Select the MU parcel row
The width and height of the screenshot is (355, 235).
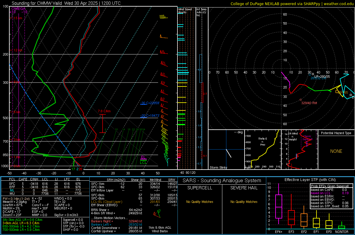pos(45,194)
